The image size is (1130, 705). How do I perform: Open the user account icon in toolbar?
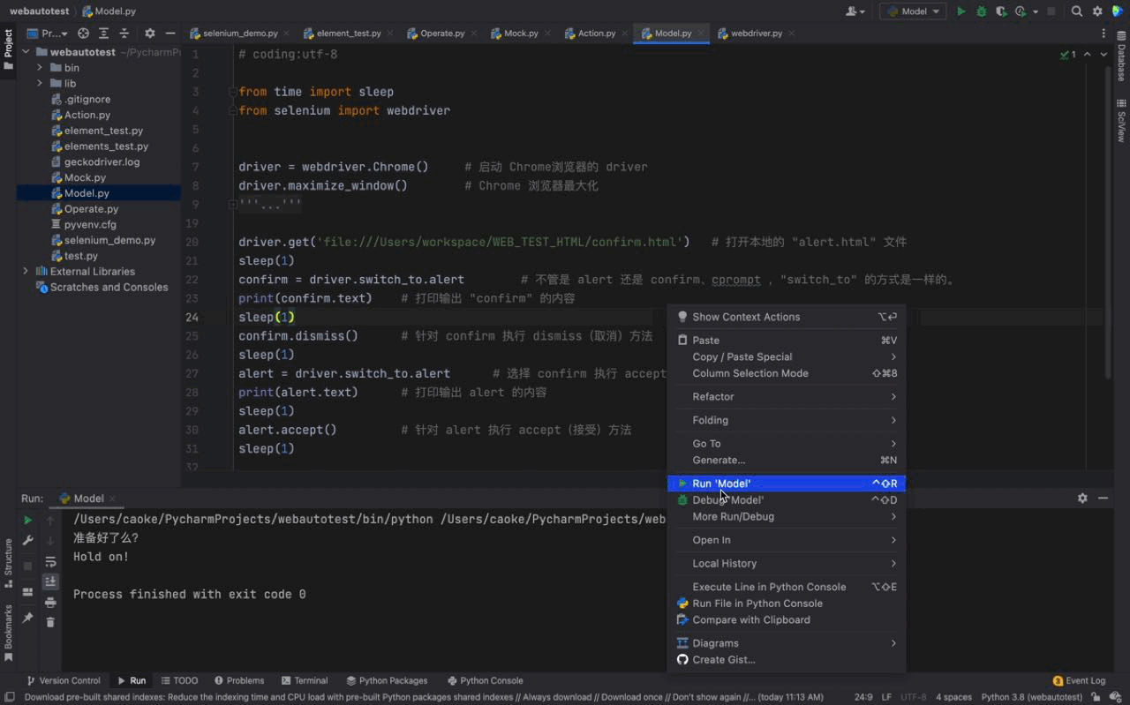click(x=855, y=11)
